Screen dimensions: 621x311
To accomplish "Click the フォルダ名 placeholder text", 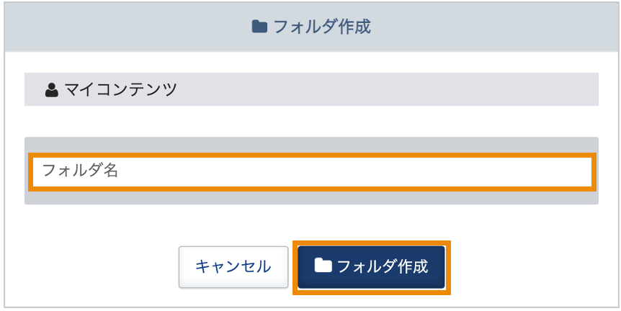I will pos(80,171).
